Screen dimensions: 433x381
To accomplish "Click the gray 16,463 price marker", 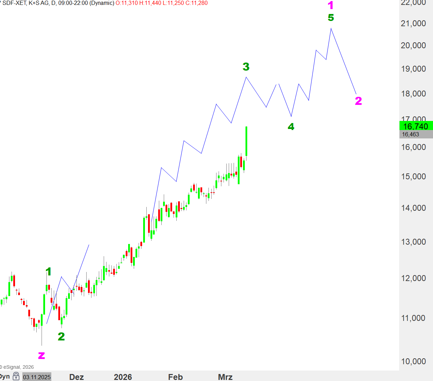I will pos(411,135).
